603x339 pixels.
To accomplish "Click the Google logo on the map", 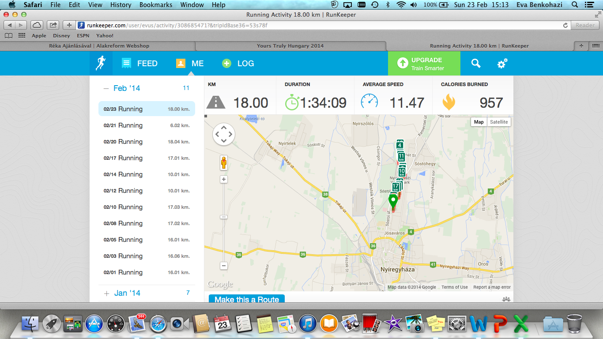I will pyautogui.click(x=220, y=285).
